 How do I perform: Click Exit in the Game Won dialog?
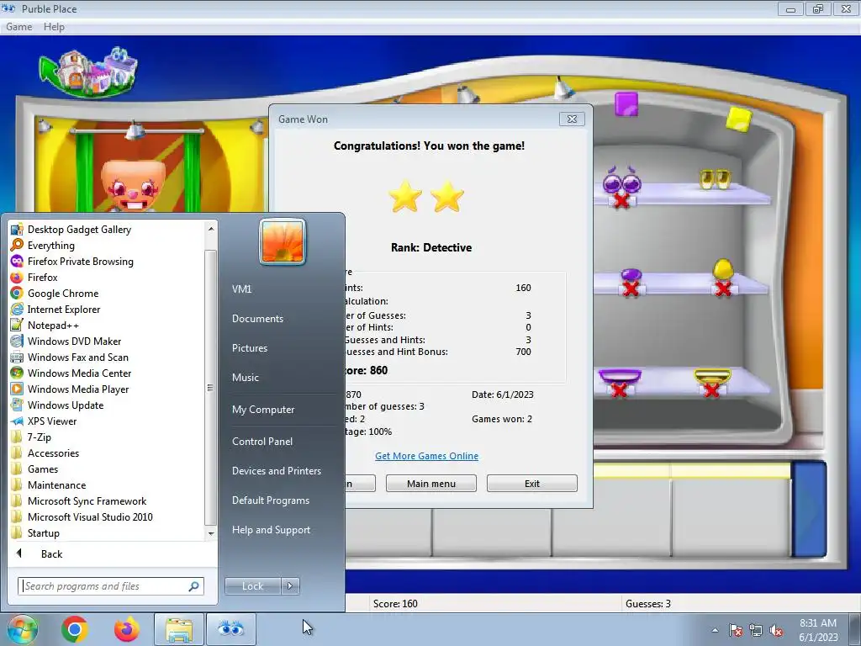531,484
